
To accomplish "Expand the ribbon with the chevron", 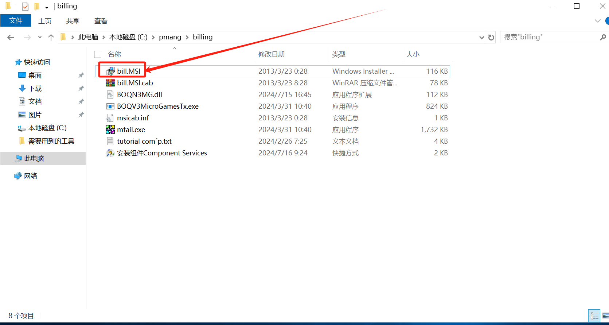I will pyautogui.click(x=597, y=21).
